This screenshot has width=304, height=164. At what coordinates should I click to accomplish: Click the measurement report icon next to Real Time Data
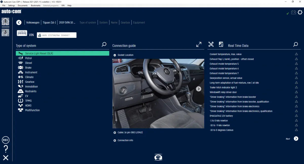pyautogui.click(x=221, y=44)
